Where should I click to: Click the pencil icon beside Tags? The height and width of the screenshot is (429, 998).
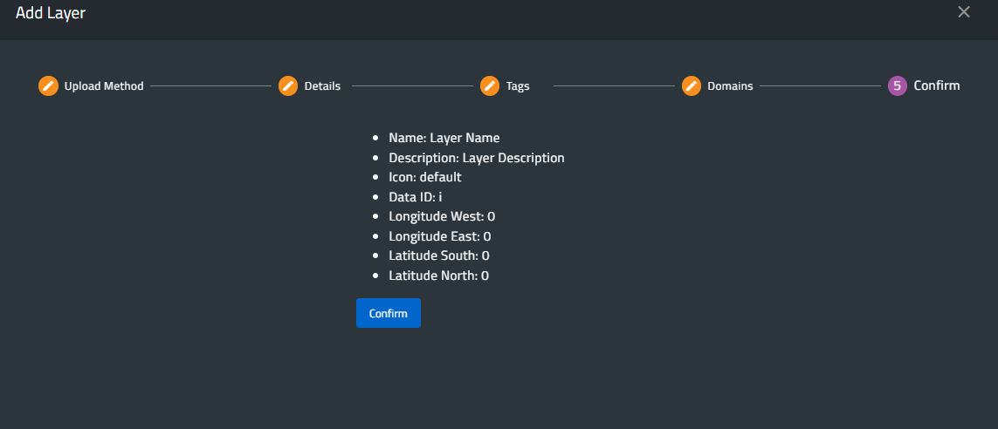click(490, 86)
